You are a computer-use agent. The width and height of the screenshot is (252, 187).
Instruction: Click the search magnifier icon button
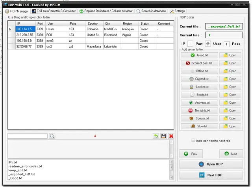point(52,136)
